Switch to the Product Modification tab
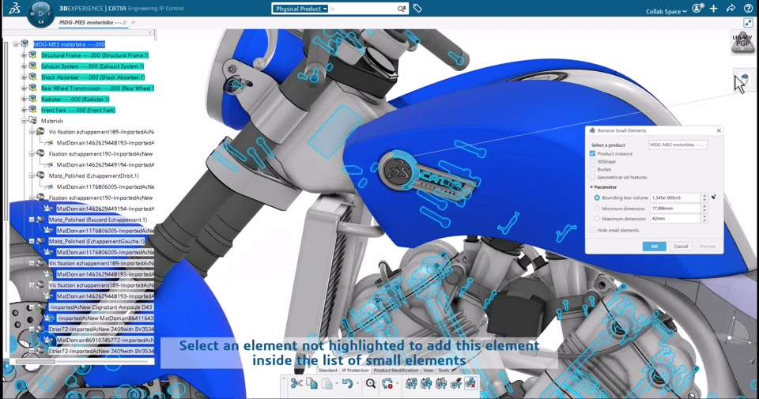 (x=395, y=371)
